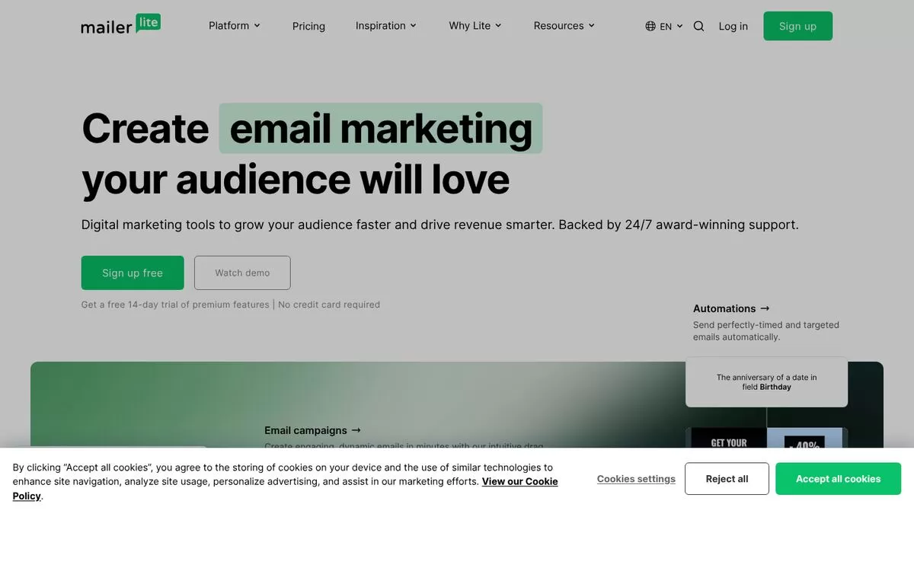Expand the Resources menu
Screen dimensions: 914x571
[x=564, y=25]
